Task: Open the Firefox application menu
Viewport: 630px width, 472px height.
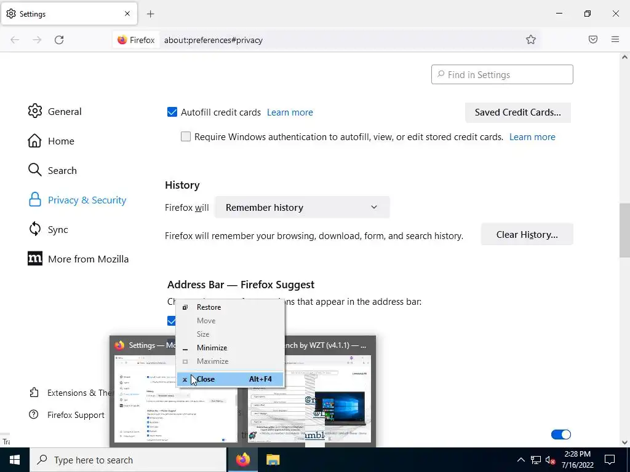Action: 615,39
